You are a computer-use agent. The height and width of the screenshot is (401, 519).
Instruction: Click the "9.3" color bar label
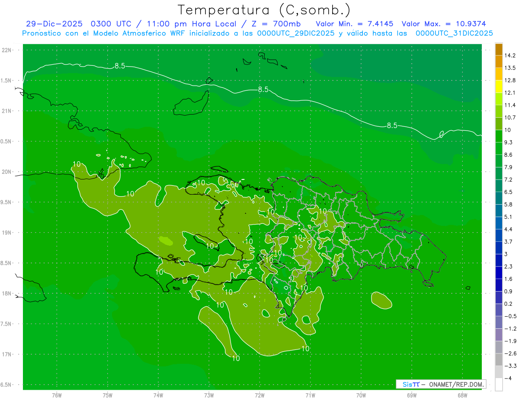pyautogui.click(x=509, y=142)
